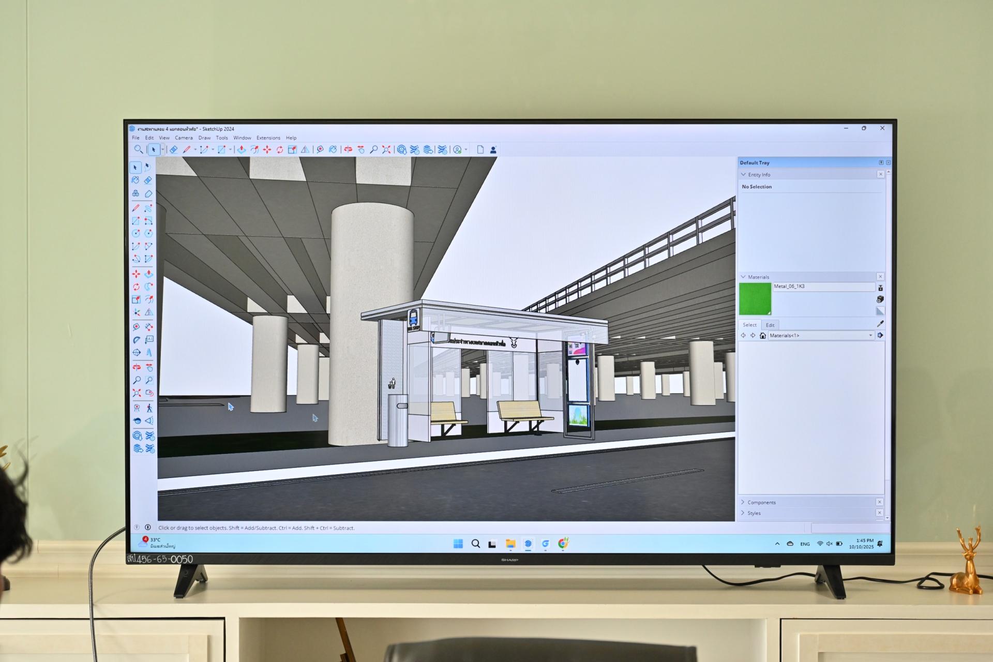This screenshot has width=993, height=662.
Task: Open the Search tool magnifier in toolbar
Action: click(x=139, y=149)
